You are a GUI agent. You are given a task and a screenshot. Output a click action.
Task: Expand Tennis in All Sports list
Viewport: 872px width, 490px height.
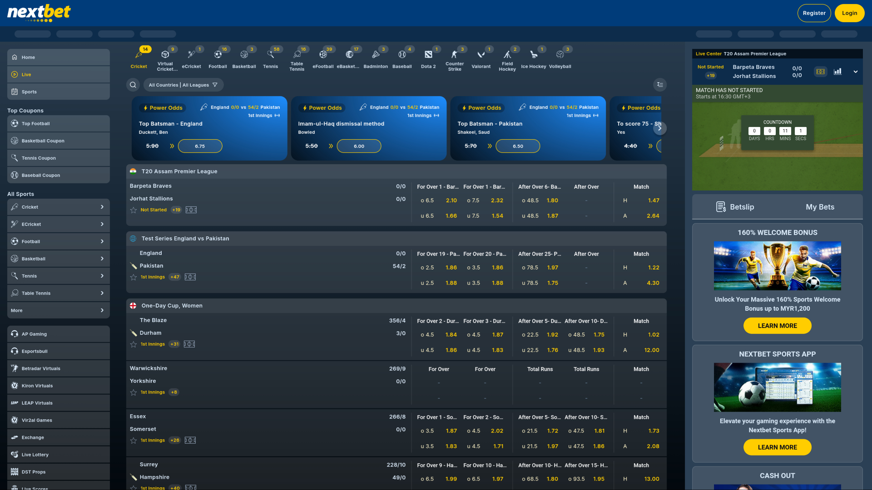pyautogui.click(x=59, y=276)
